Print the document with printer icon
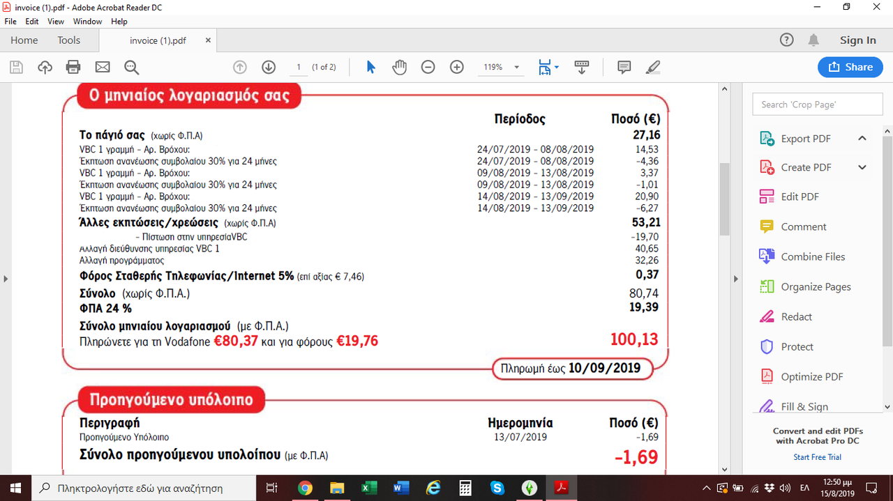This screenshot has height=501, width=893. click(x=73, y=67)
